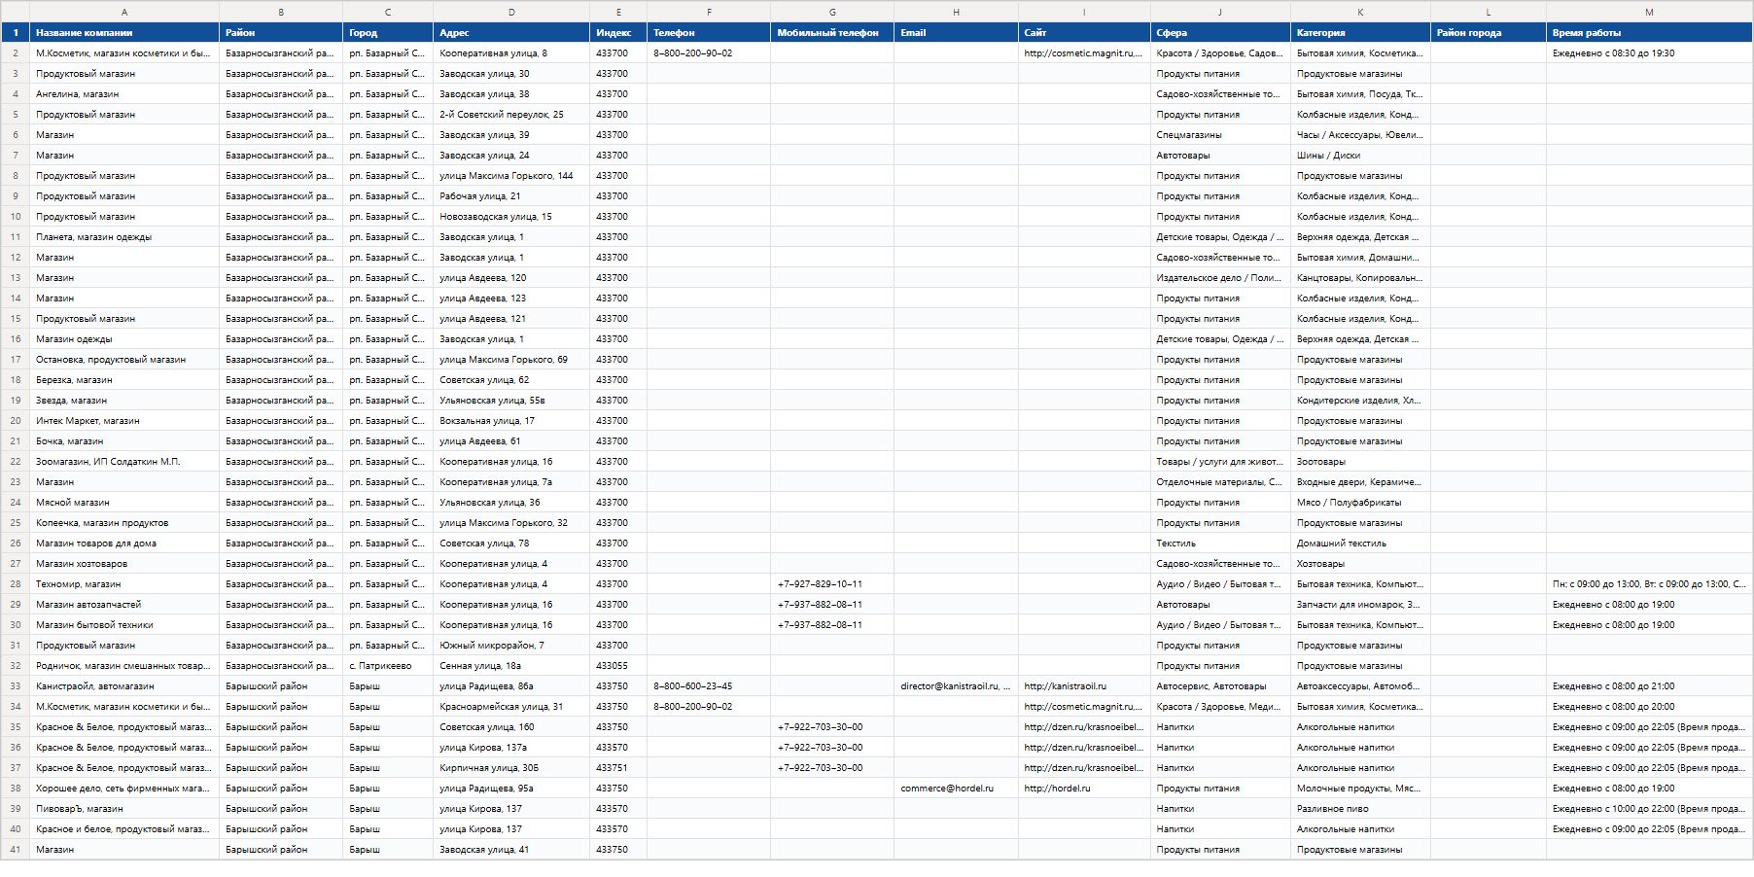Select column G header letter
Image resolution: width=1754 pixels, height=877 pixels.
[x=832, y=12]
